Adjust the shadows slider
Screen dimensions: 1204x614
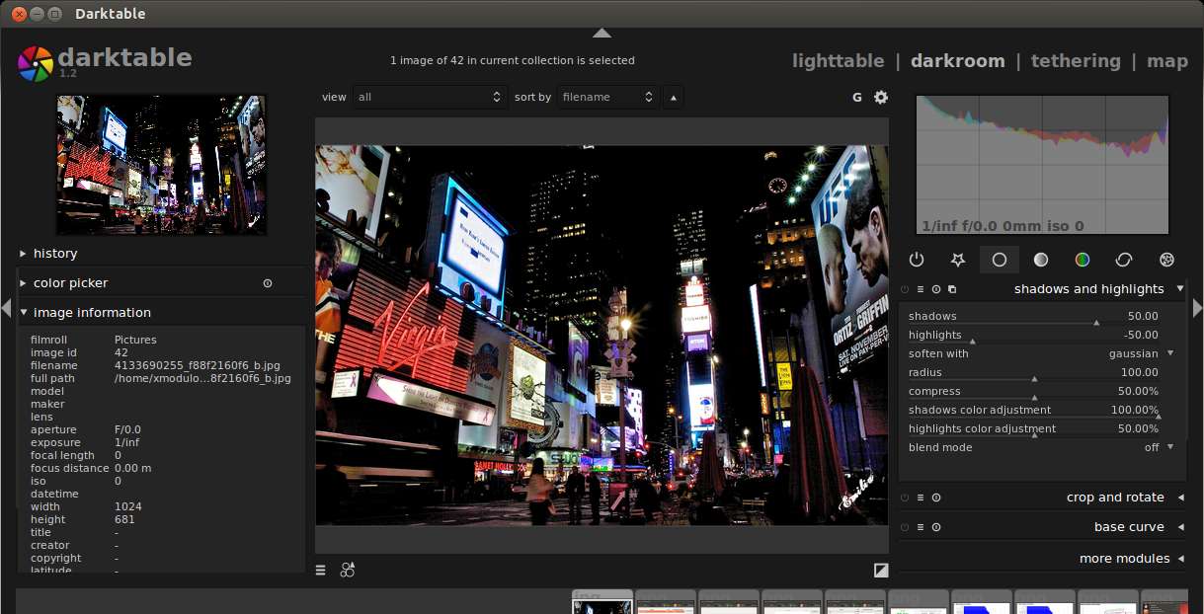1033,317
